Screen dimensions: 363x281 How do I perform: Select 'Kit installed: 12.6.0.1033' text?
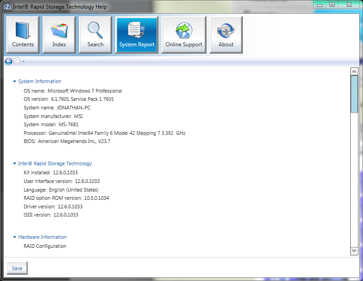51,173
